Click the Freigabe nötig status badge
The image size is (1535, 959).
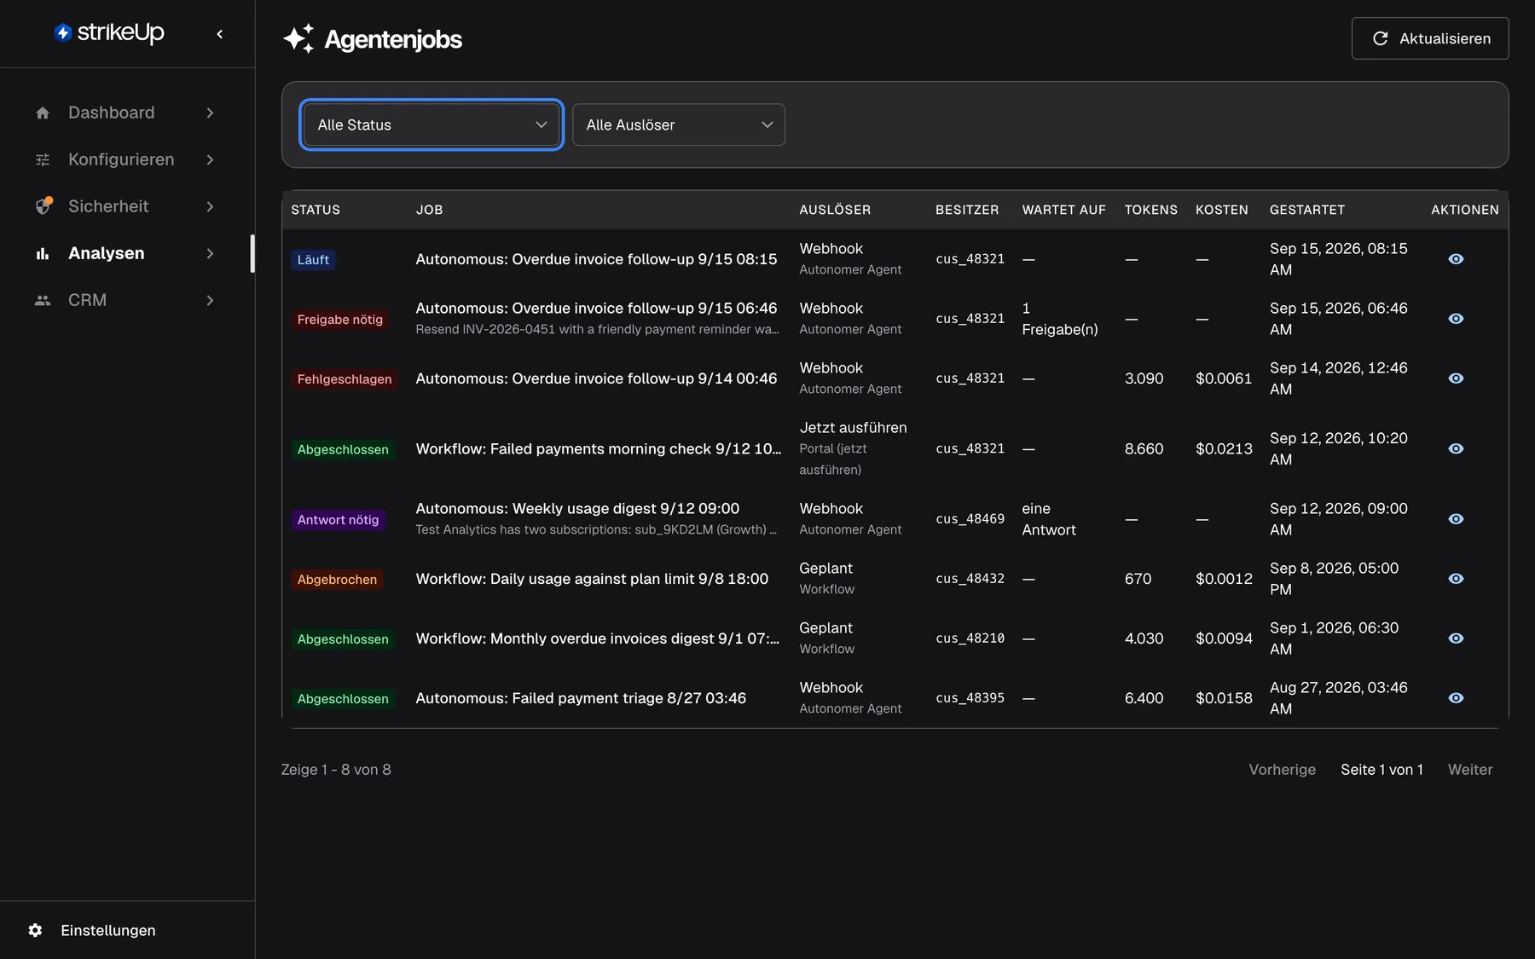pyautogui.click(x=339, y=320)
